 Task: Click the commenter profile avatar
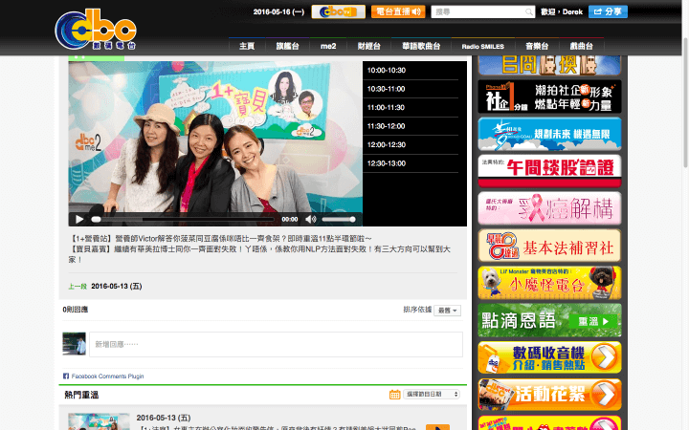(74, 344)
